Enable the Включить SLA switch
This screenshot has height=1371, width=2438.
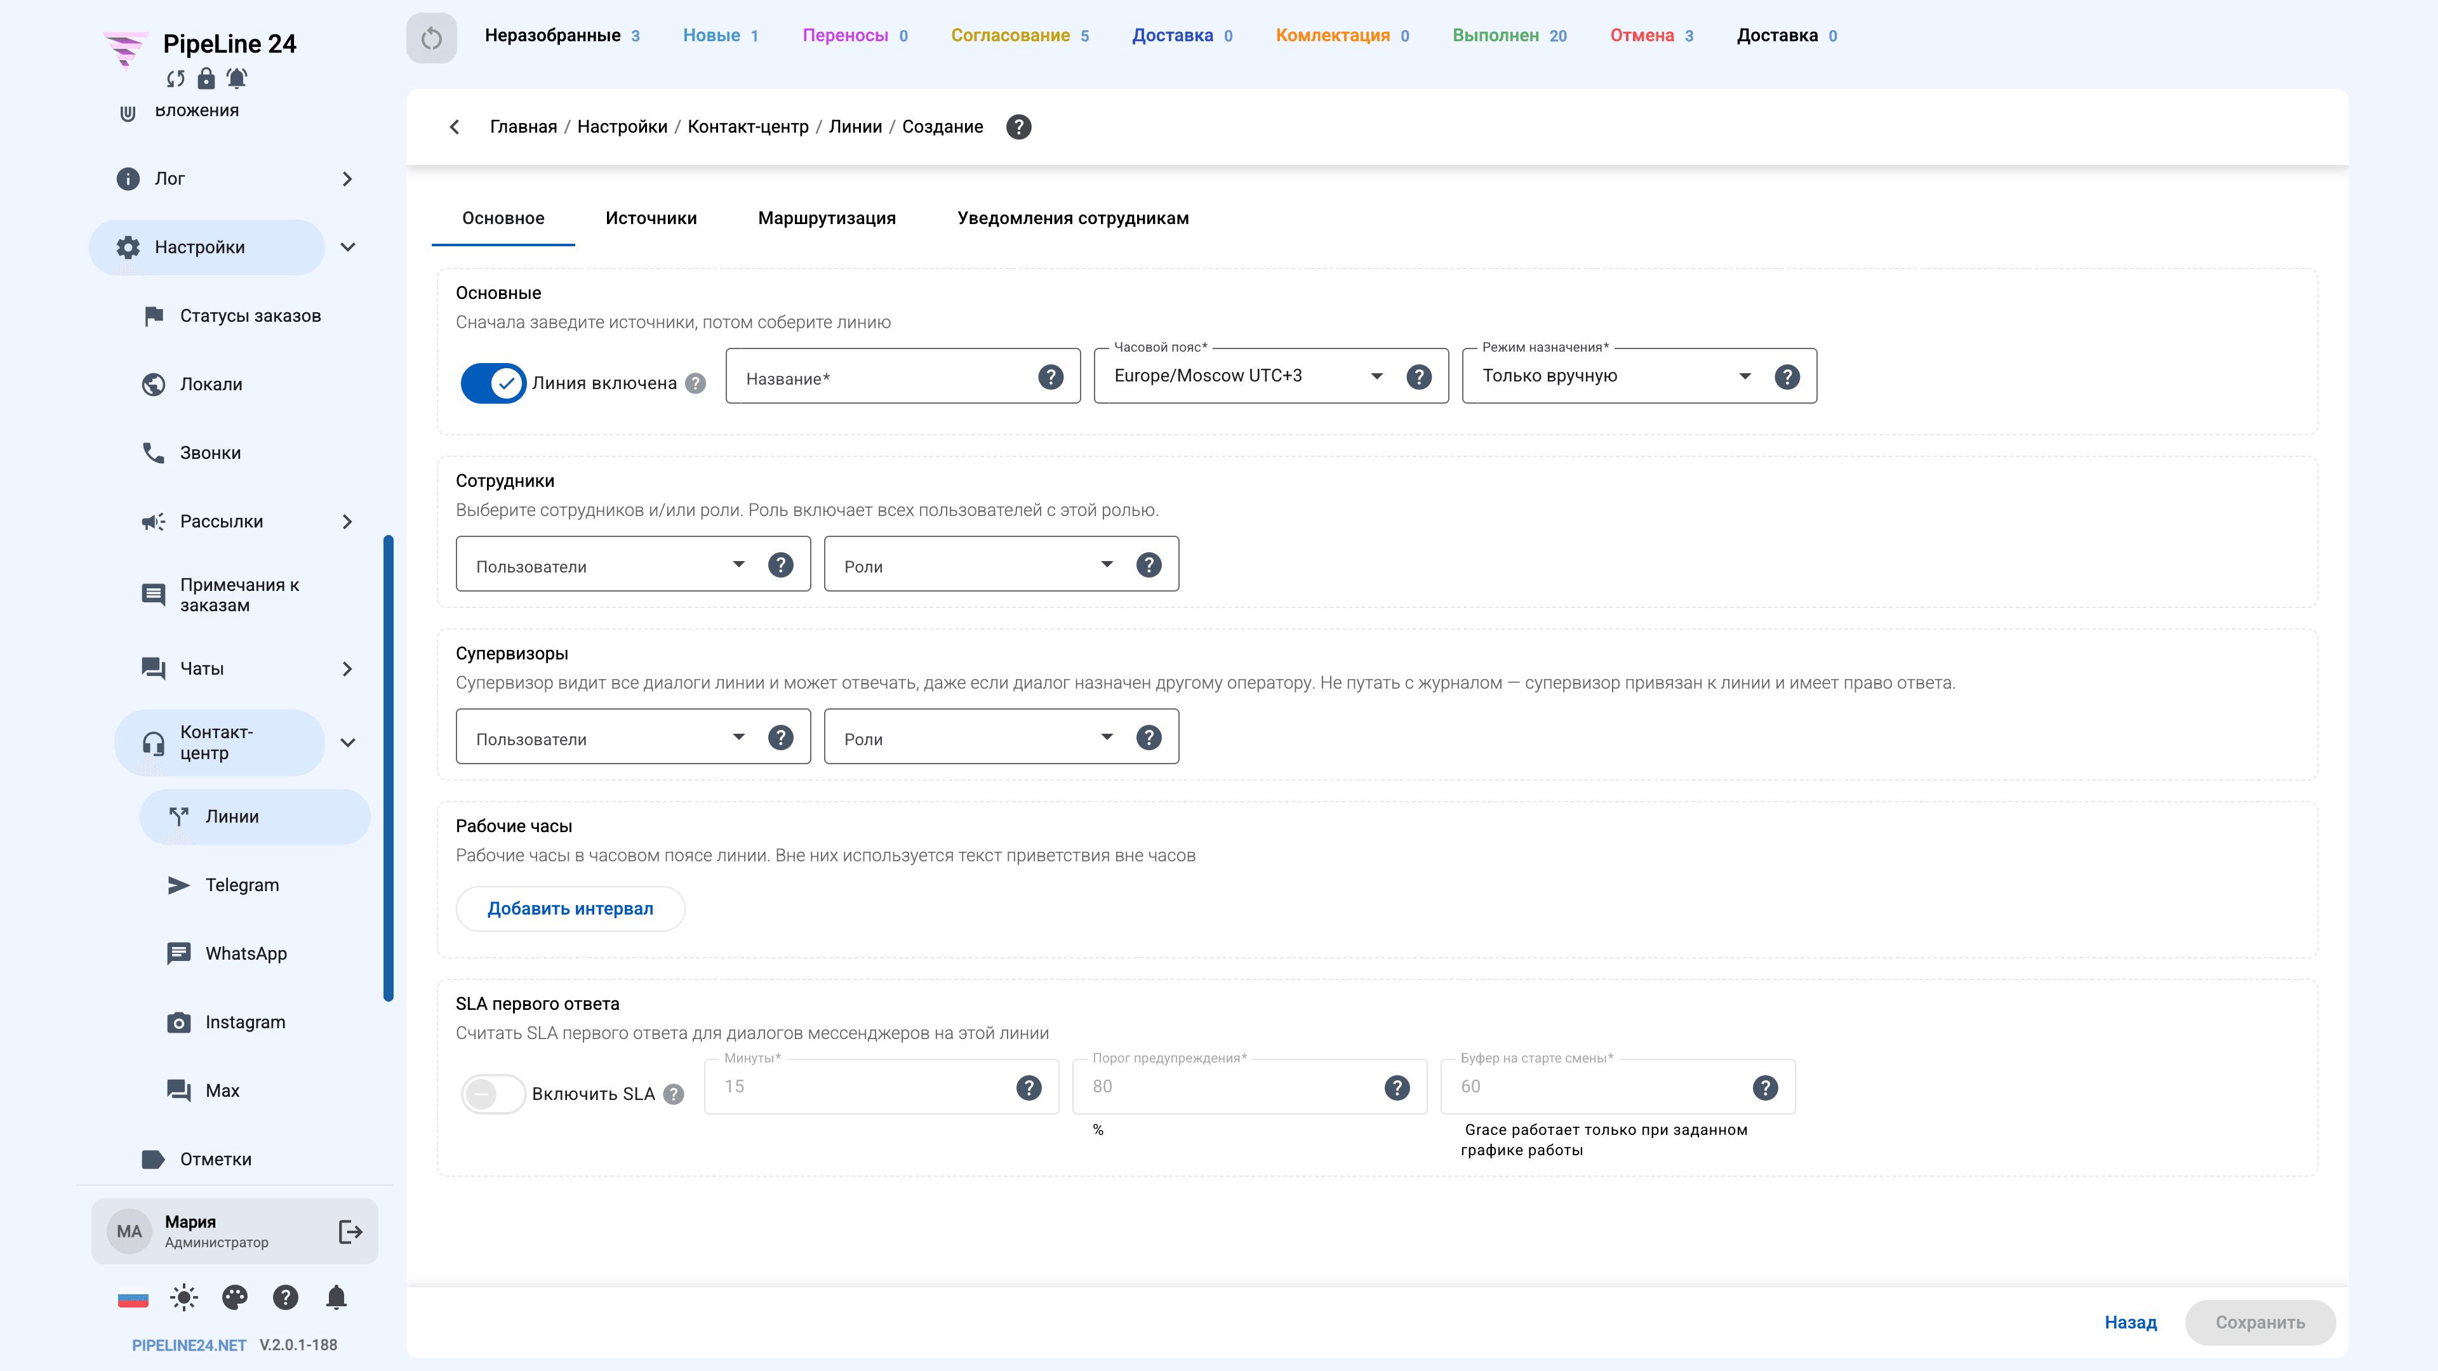point(493,1094)
